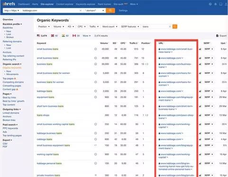Click SERP features circle for 'kabbage personal loans'

pos(96,163)
